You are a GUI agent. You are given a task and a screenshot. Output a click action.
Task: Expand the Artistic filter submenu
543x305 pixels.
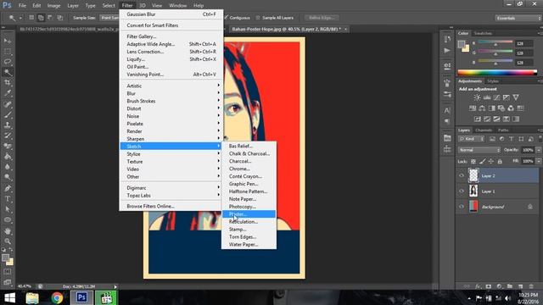(171, 86)
